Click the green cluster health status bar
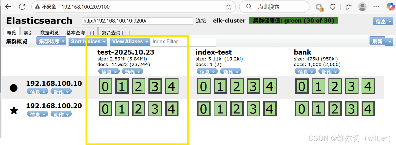The image size is (396, 145). (x=294, y=20)
